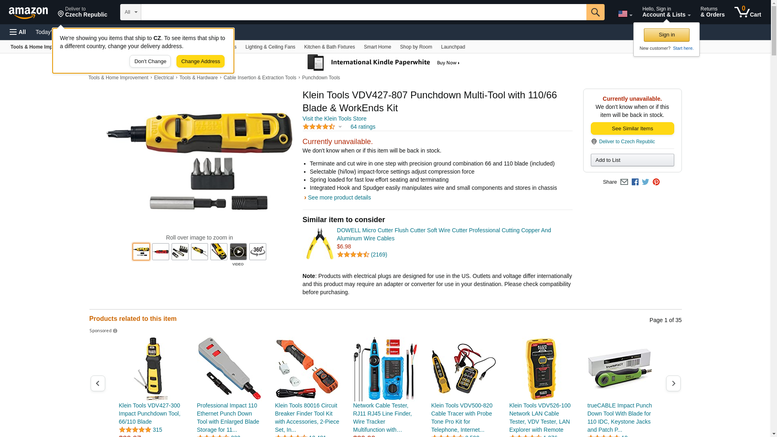Open the country flag language selector
The width and height of the screenshot is (777, 437).
625,14
